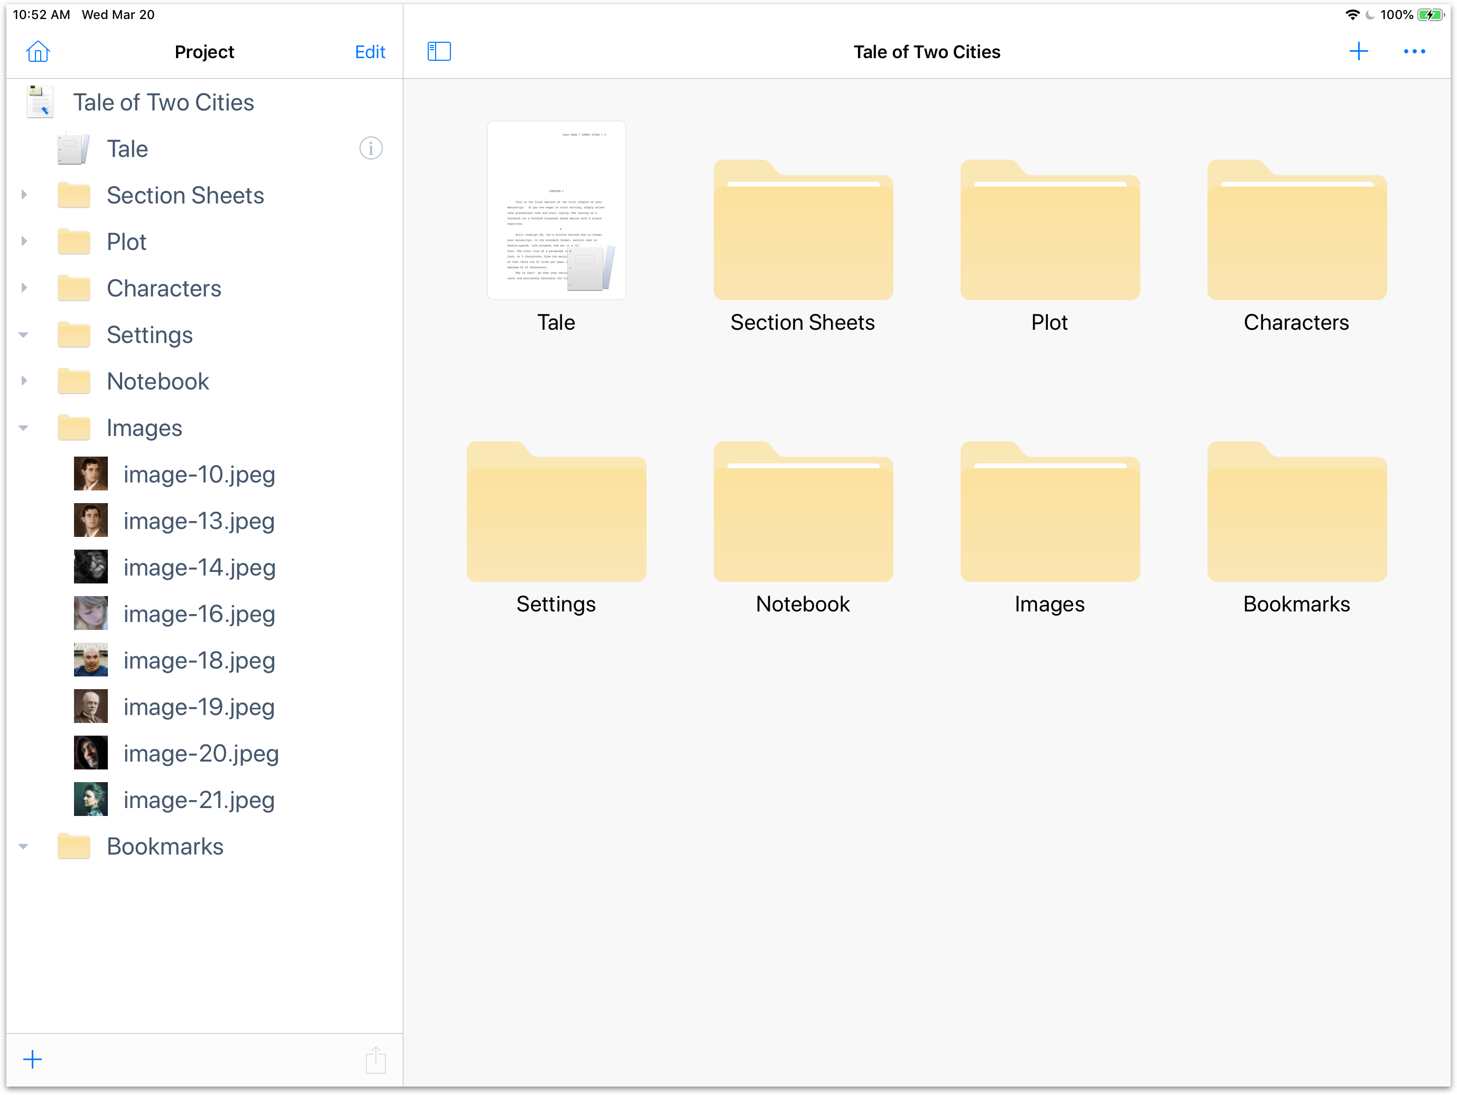
Task: Add item using sidebar bottom plus
Action: 32,1059
